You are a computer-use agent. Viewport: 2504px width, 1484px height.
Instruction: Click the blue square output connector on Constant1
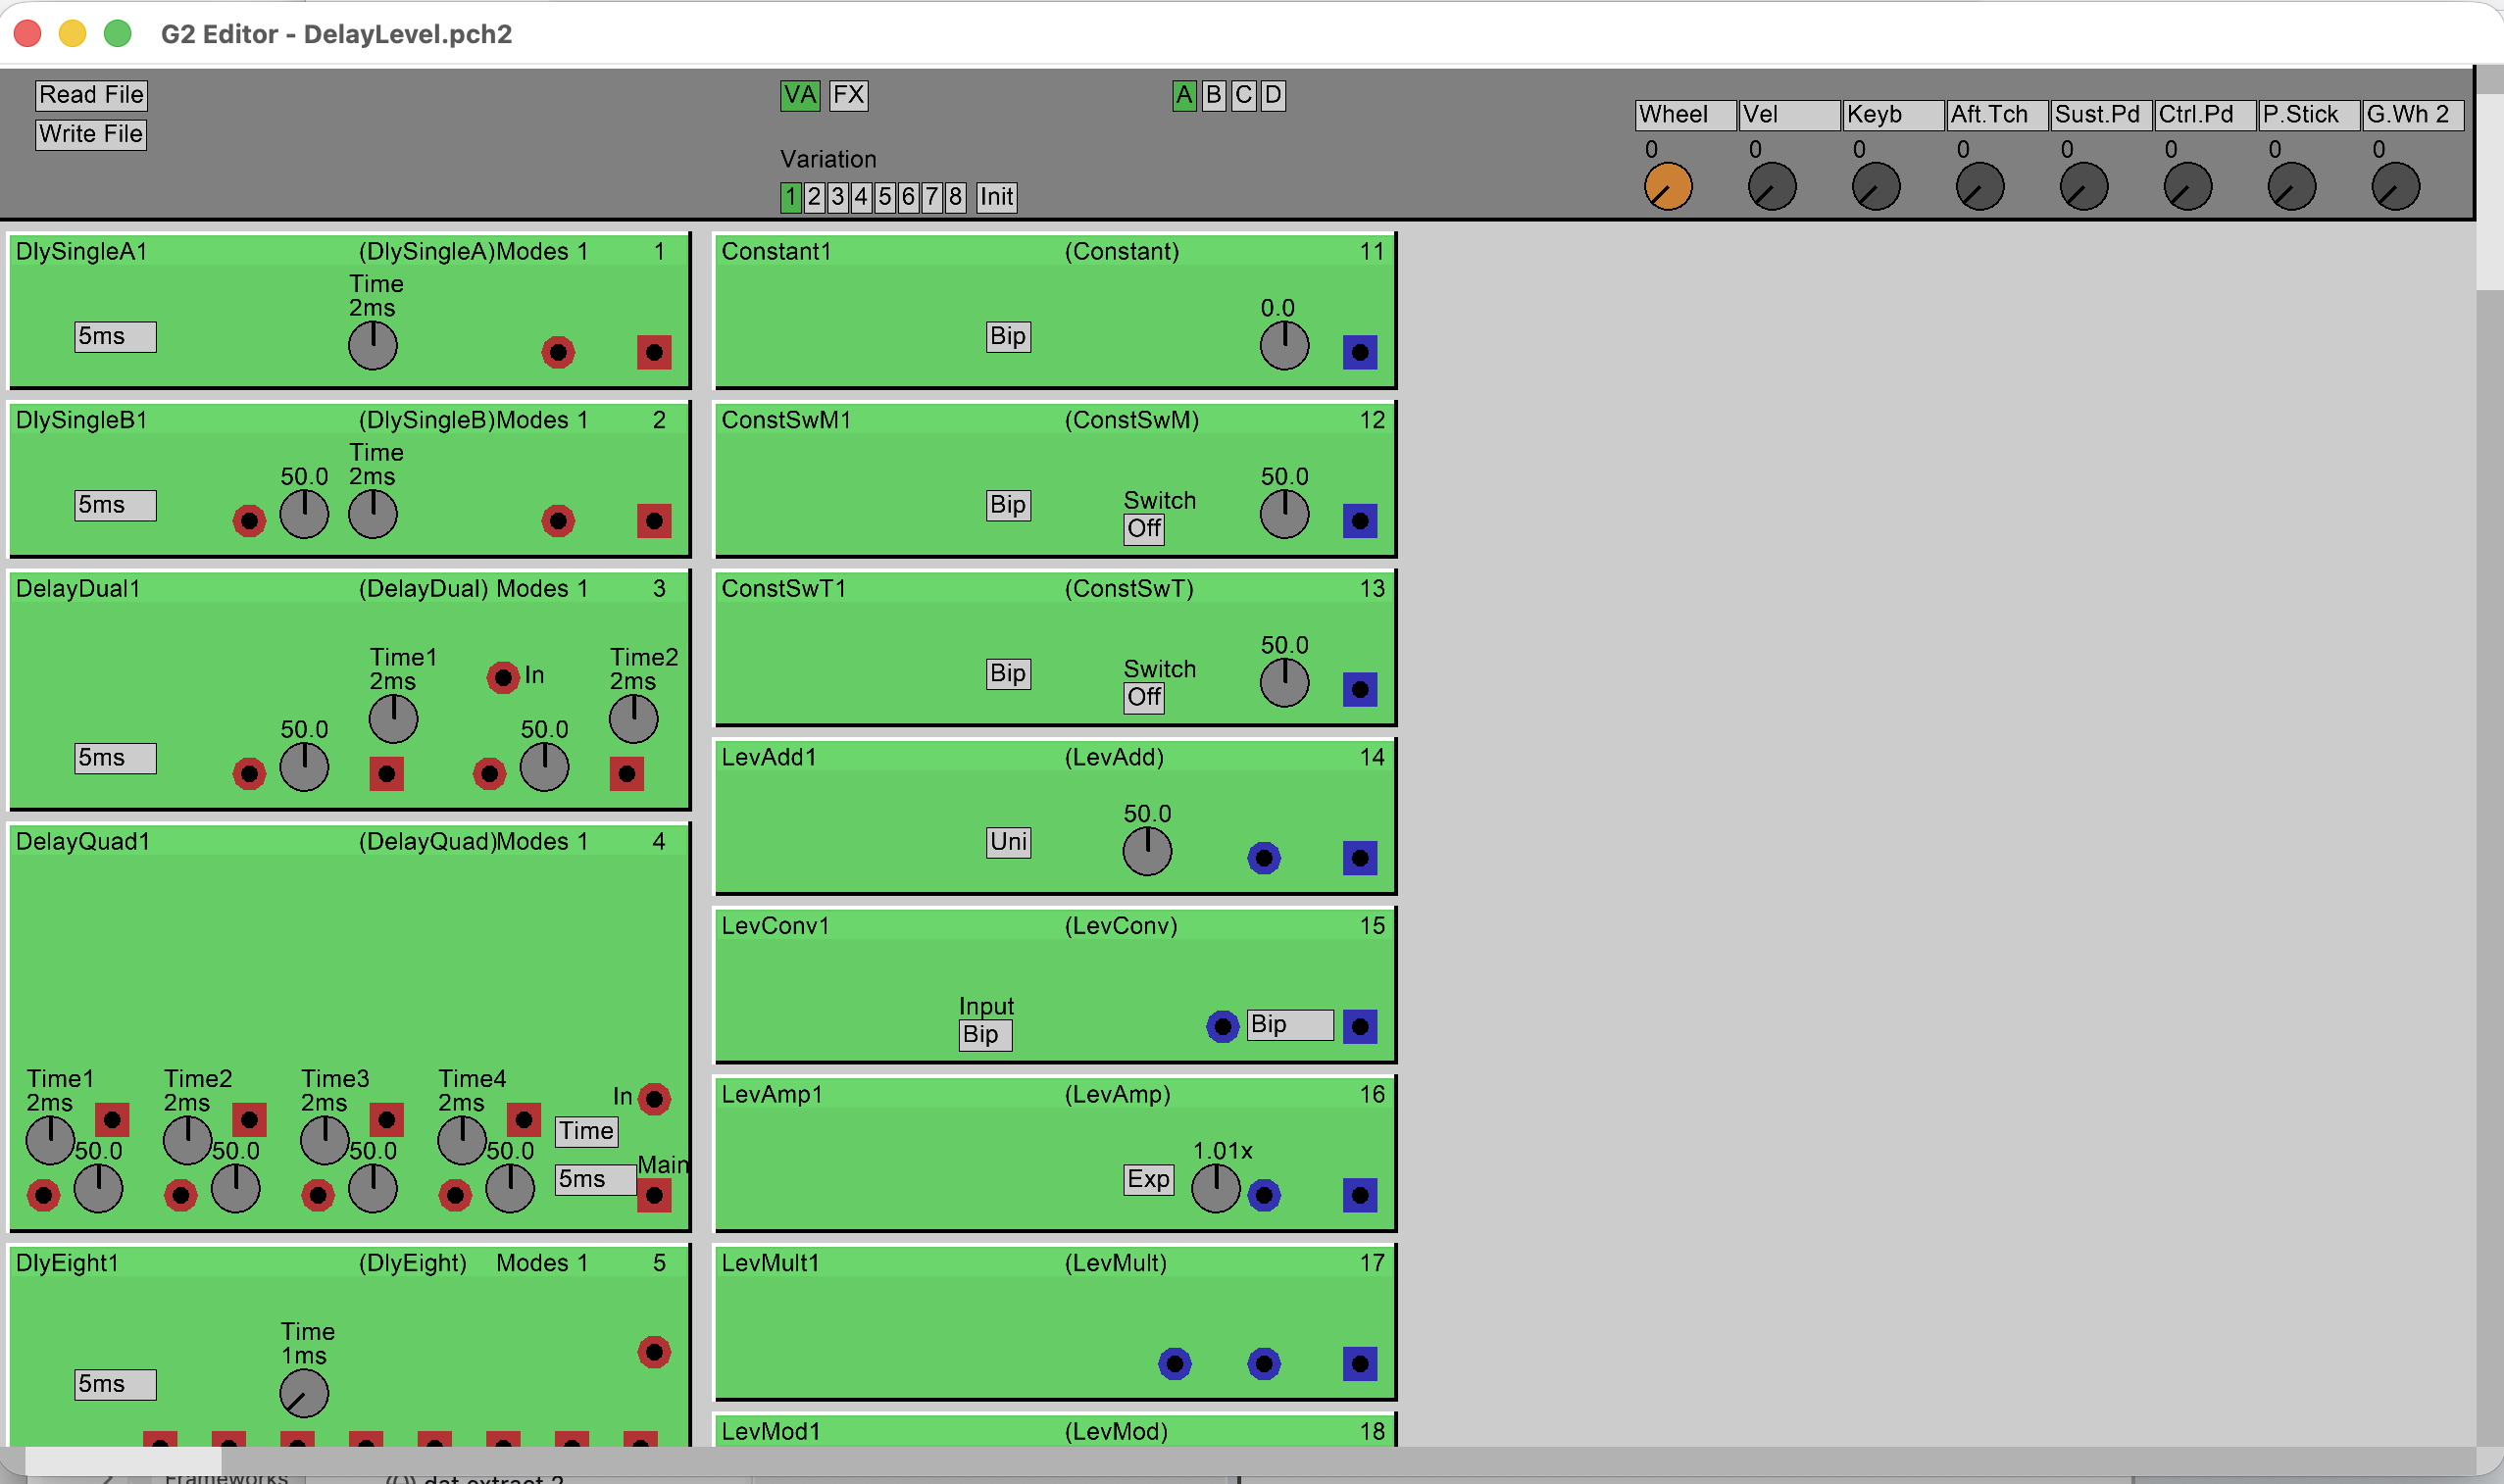[x=1359, y=352]
